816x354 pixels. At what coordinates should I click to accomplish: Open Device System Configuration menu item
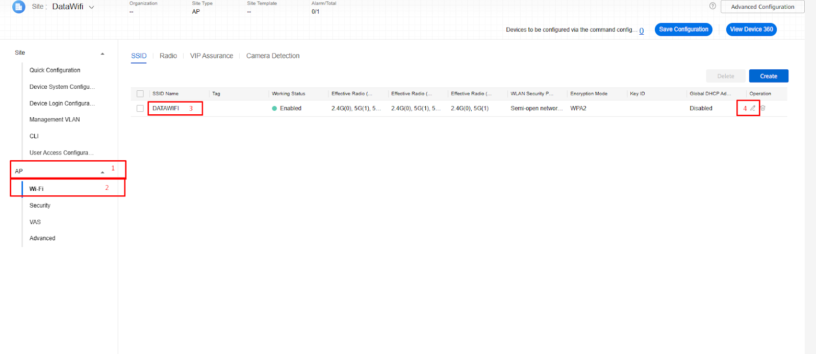pyautogui.click(x=62, y=87)
